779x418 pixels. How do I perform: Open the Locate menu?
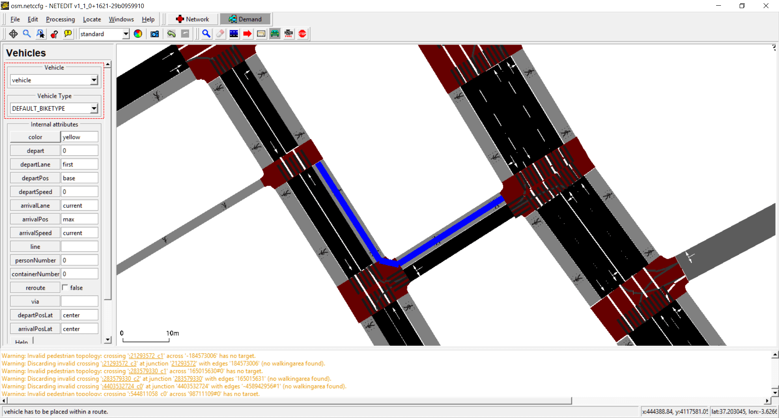point(92,19)
